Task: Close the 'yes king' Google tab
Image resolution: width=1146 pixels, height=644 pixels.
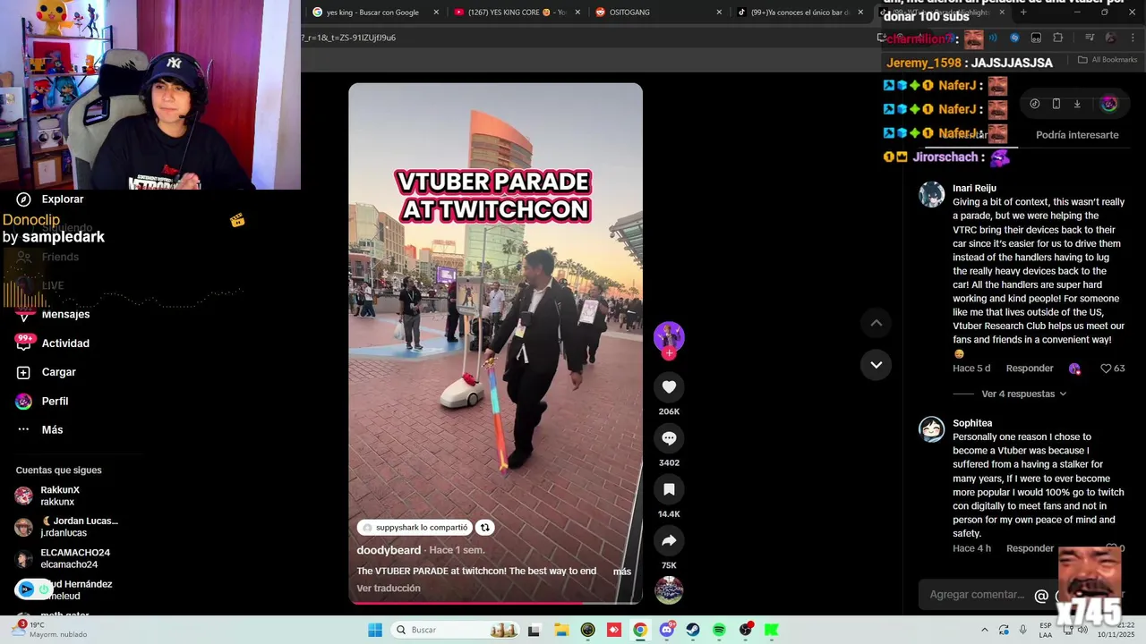Action: click(x=436, y=13)
